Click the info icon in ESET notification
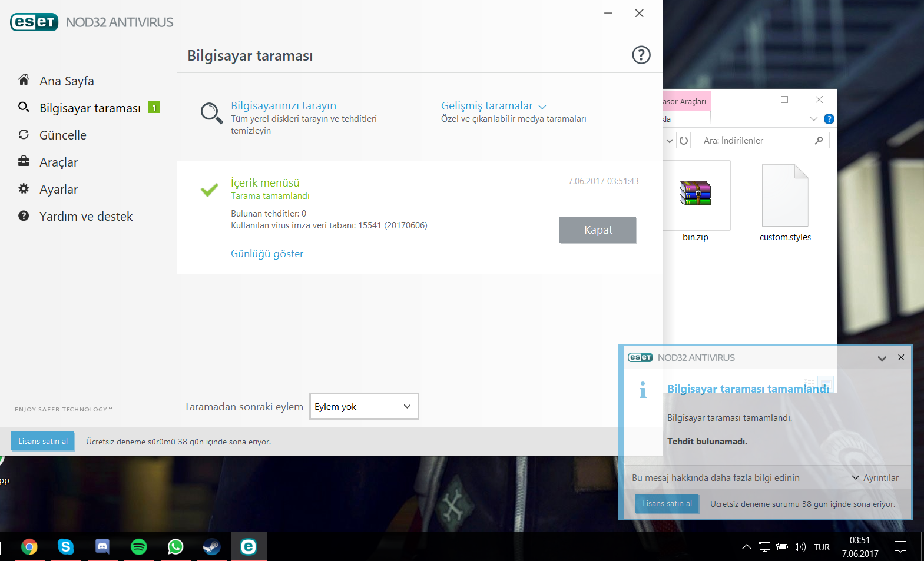The height and width of the screenshot is (561, 924). (643, 390)
